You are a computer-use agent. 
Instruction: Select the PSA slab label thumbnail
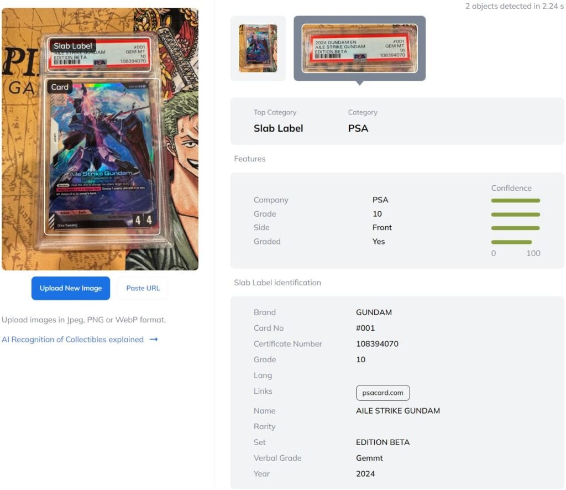pyautogui.click(x=359, y=48)
